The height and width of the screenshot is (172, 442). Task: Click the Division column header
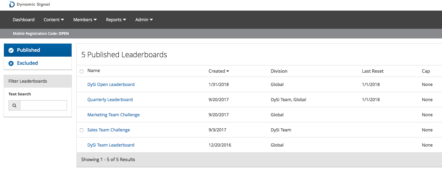(279, 71)
